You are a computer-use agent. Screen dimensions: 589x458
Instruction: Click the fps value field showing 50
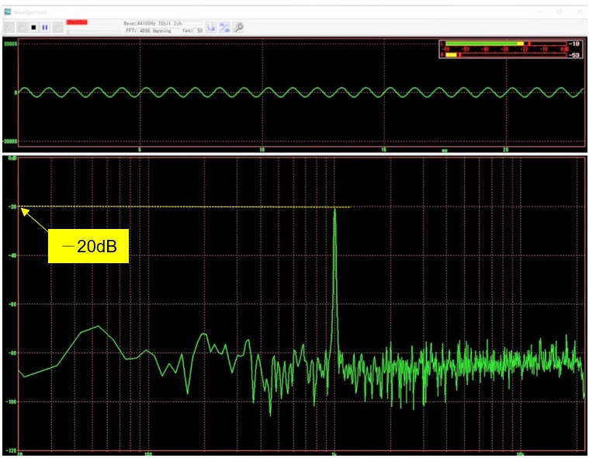click(199, 31)
